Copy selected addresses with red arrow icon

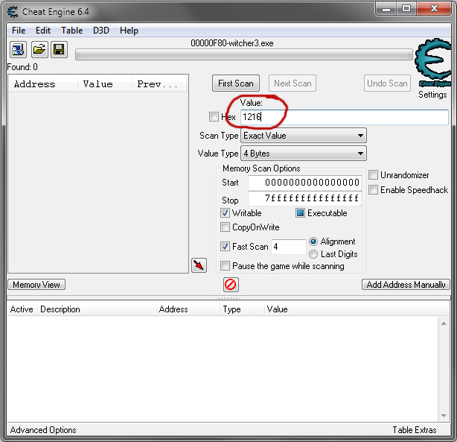[199, 265]
